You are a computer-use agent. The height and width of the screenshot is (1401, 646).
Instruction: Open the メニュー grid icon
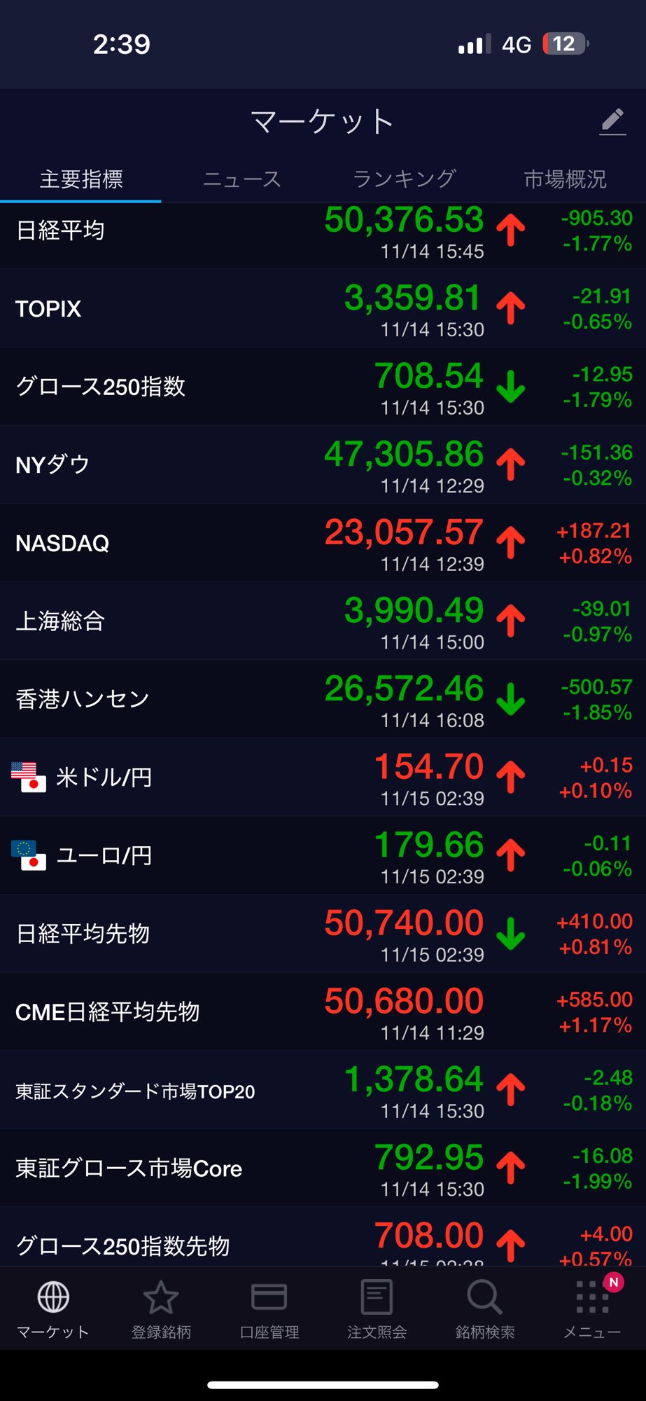coord(592,1297)
